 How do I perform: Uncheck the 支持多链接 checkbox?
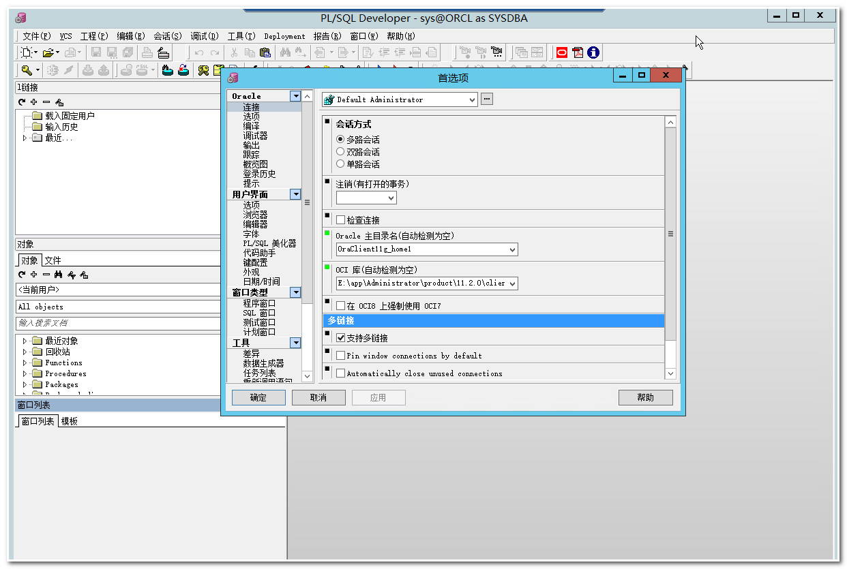click(341, 338)
